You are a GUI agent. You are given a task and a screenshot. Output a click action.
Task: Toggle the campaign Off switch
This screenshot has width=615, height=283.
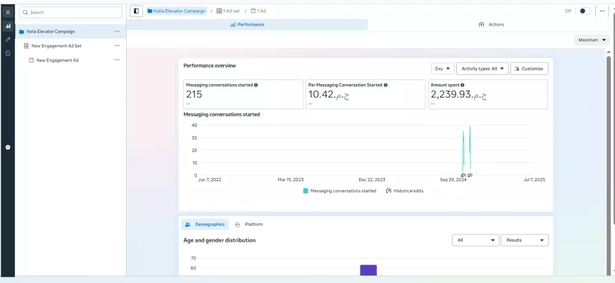click(x=585, y=11)
